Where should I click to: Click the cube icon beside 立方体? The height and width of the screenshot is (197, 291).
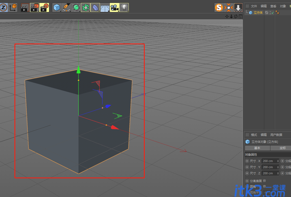[251, 13]
